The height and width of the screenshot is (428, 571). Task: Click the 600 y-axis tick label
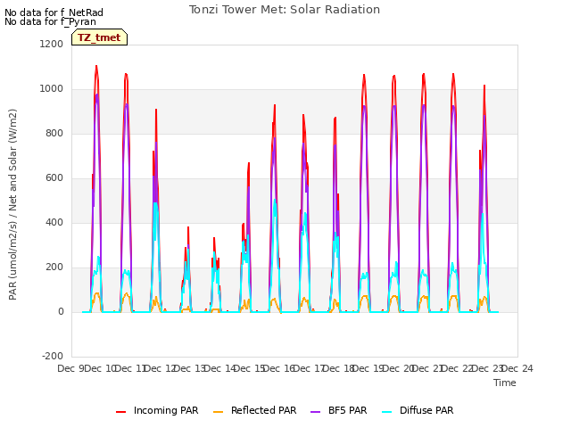pyautogui.click(x=54, y=178)
